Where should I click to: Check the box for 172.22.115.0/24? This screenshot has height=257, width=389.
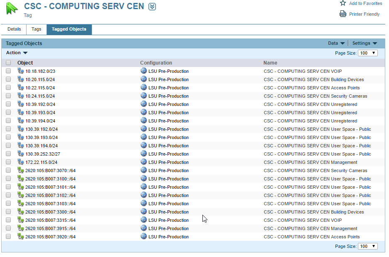[8, 162]
